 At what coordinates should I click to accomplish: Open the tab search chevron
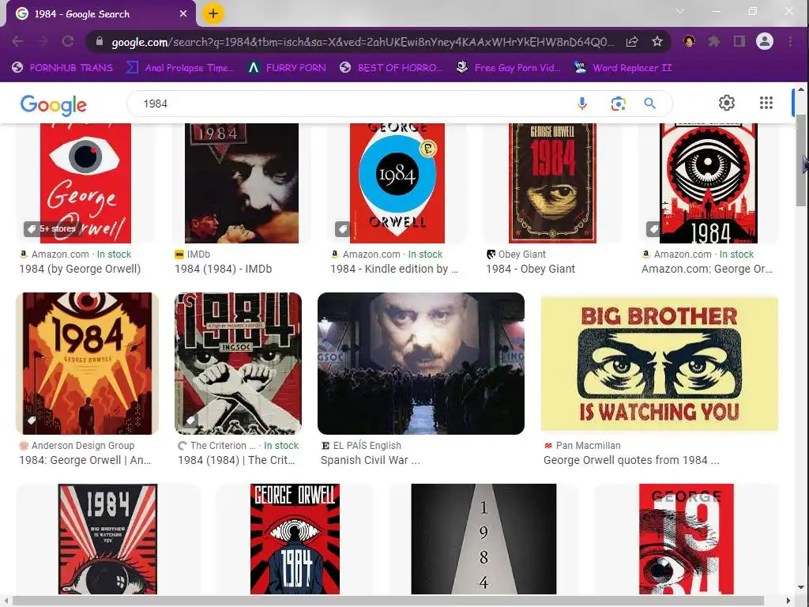point(680,11)
